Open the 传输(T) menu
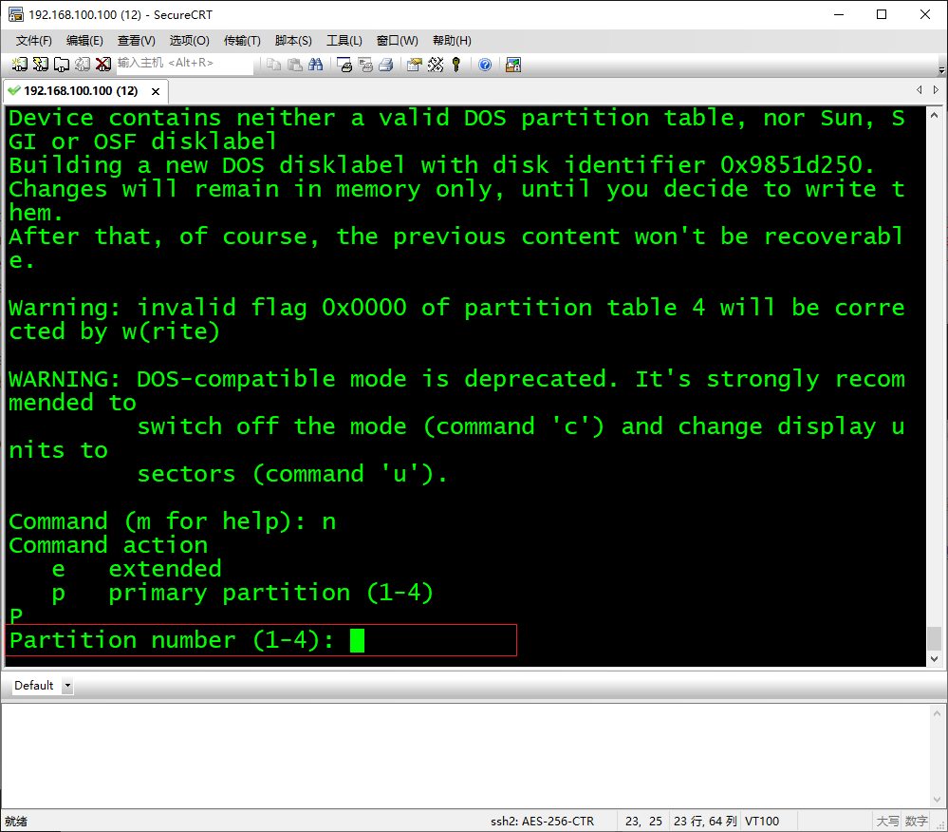Viewport: 948px width, 832px height. click(x=242, y=41)
